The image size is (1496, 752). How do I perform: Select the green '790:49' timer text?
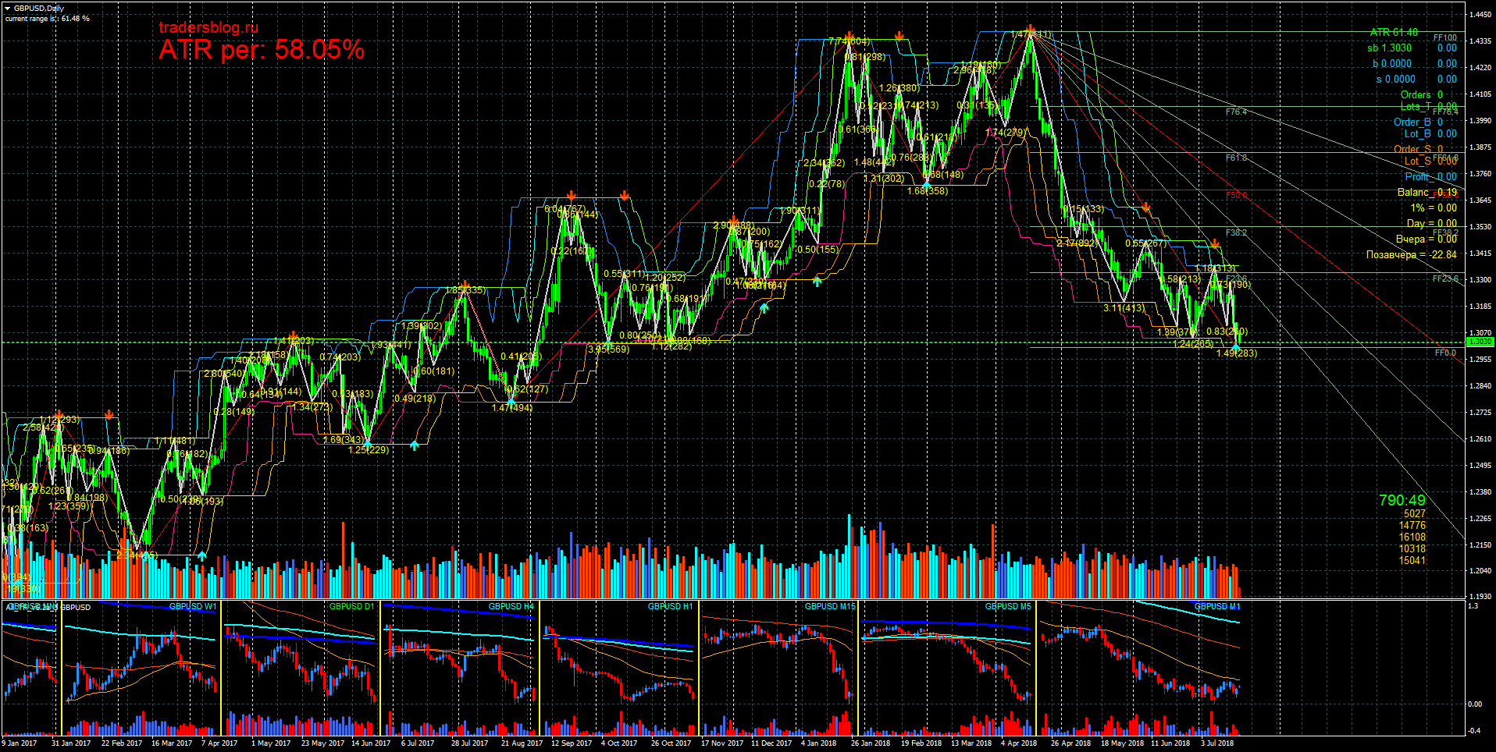tap(1402, 500)
